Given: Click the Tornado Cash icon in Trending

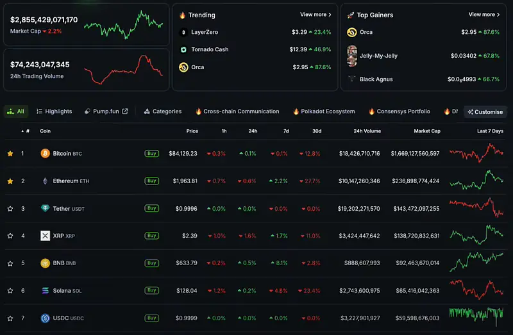Looking at the screenshot, I should point(183,49).
